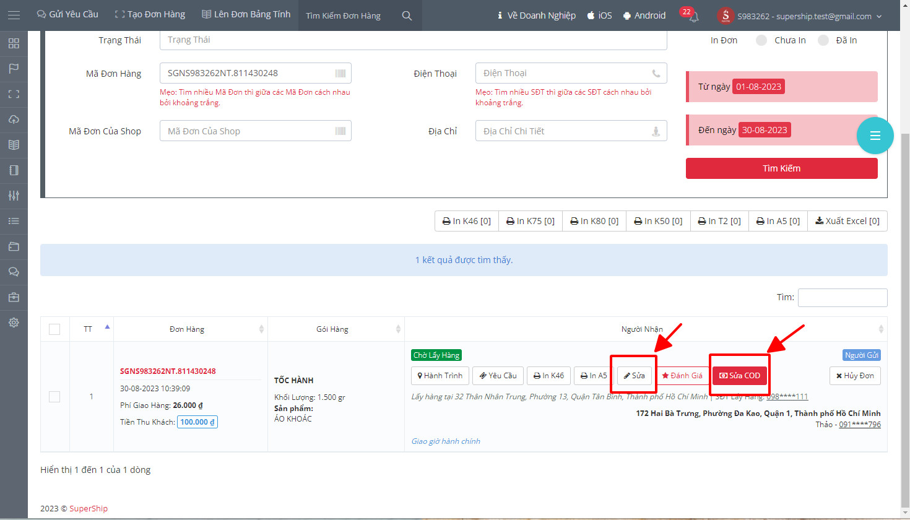
Task: Open order link SGNS983262NT.811430248
Action: (x=168, y=371)
